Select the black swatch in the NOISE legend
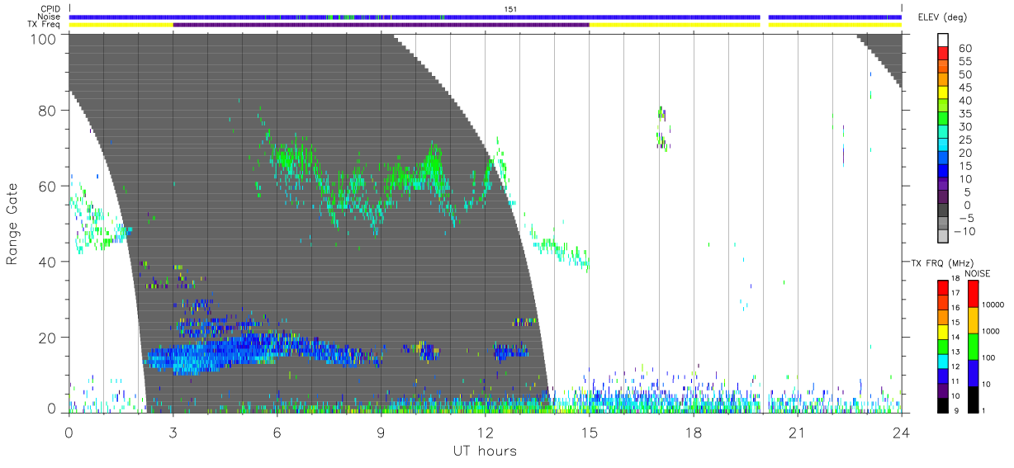 973,399
